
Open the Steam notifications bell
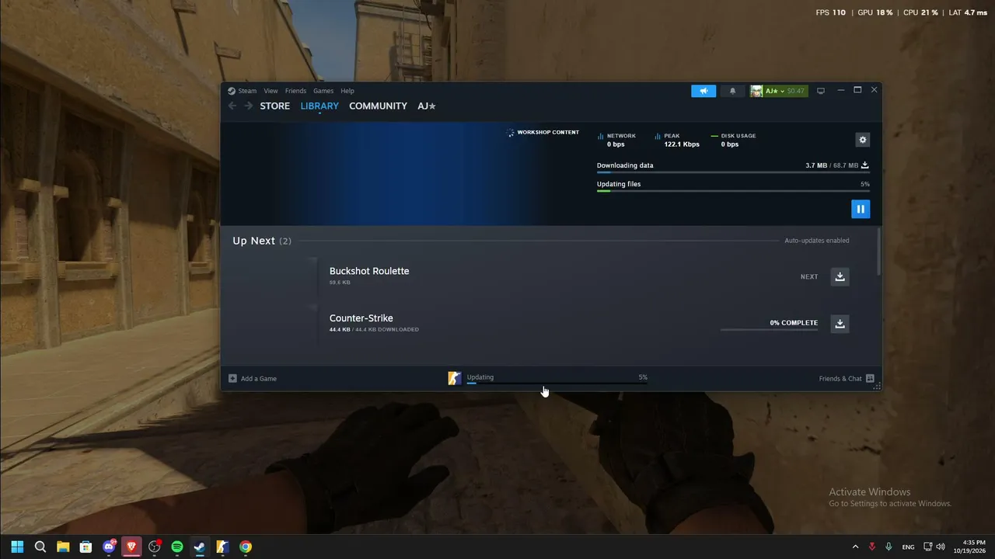(x=732, y=91)
